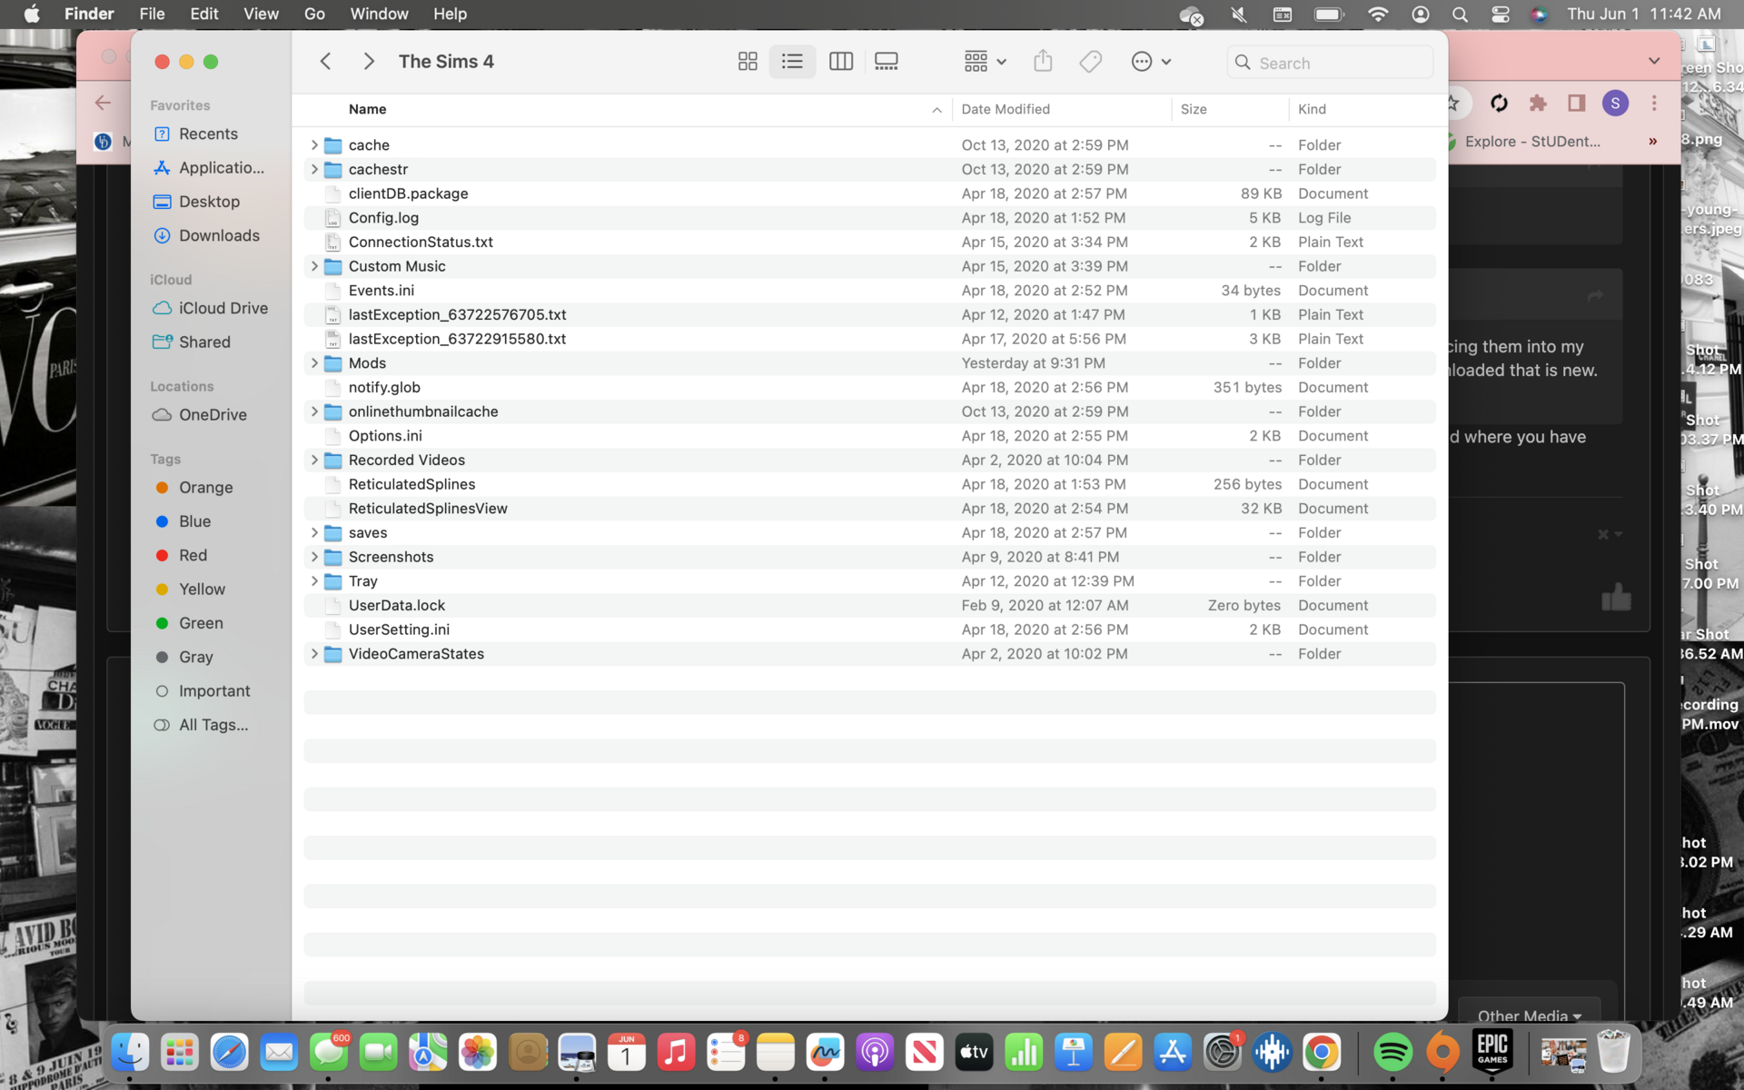Open the Edit menu

[204, 14]
